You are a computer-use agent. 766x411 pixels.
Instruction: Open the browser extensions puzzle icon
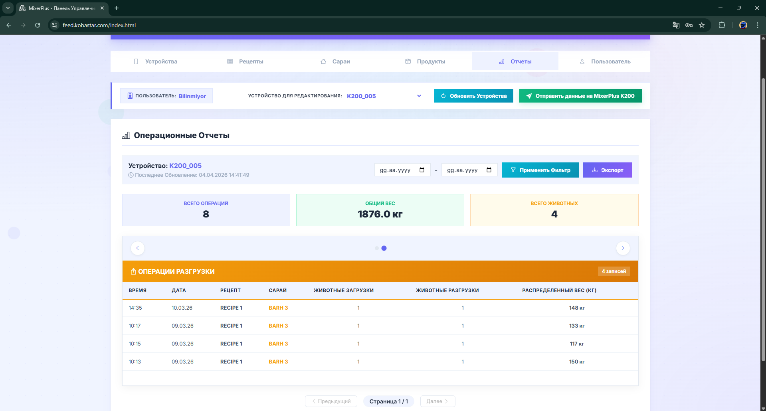click(x=722, y=25)
